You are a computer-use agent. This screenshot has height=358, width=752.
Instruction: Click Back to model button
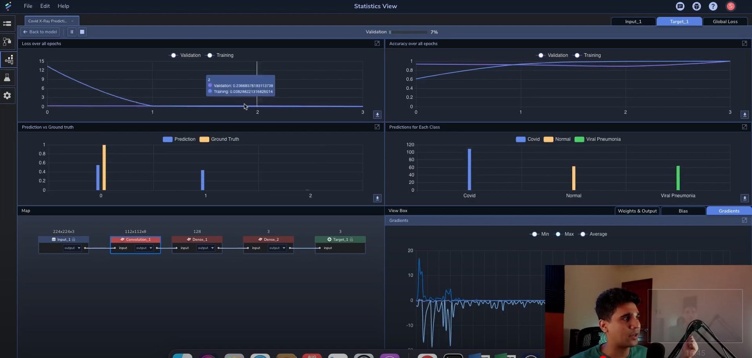click(40, 32)
